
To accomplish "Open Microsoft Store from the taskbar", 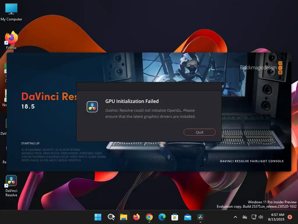I will [x=175, y=217].
